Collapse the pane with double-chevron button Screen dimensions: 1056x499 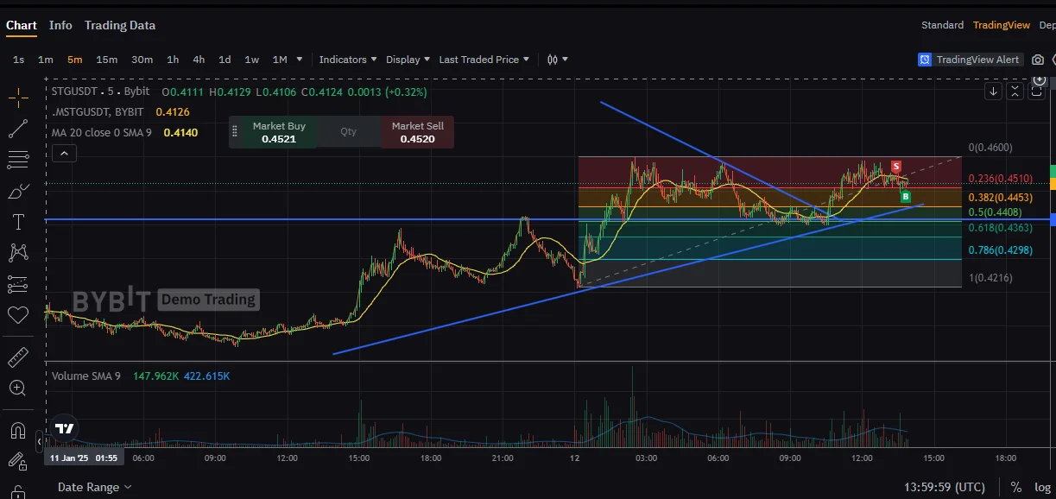pyautogui.click(x=1015, y=91)
